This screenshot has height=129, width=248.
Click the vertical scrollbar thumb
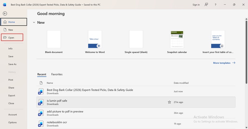tap(246, 52)
